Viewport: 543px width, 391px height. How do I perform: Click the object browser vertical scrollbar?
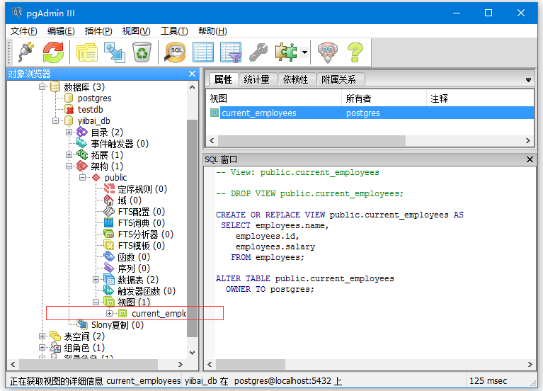[192, 227]
